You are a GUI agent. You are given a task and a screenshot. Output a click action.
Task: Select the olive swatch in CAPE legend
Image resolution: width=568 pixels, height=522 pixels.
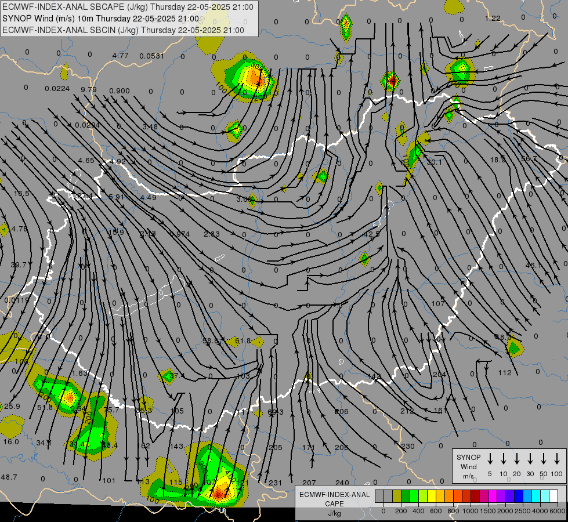[397, 496]
